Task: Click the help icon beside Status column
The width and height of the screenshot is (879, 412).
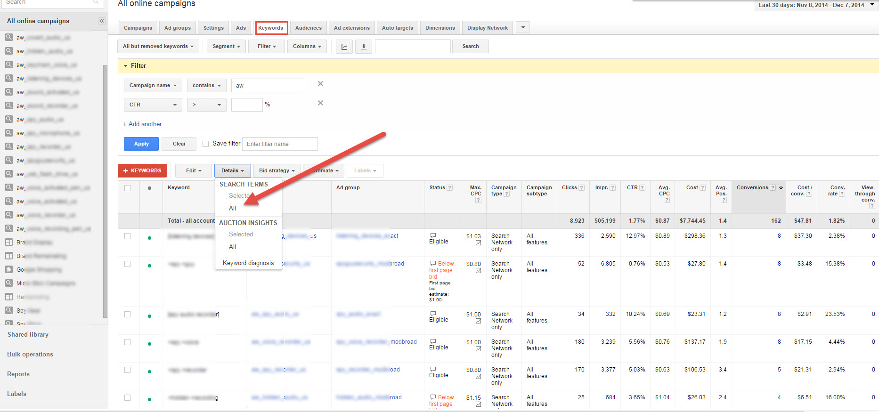Action: [x=450, y=188]
